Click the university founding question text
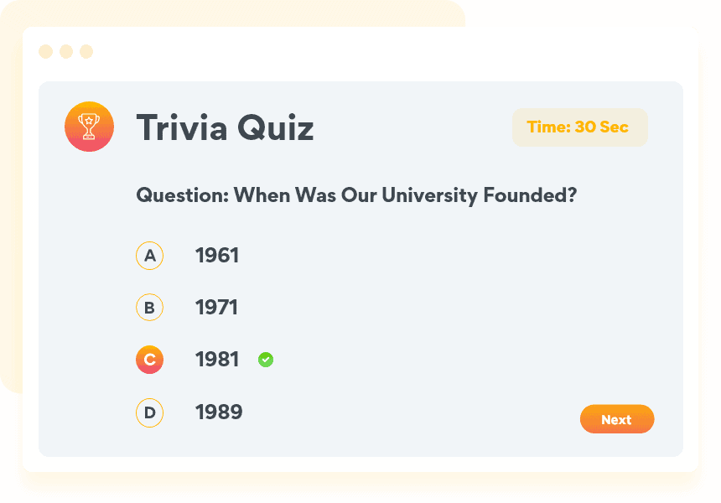This screenshot has height=503, width=721. click(356, 195)
